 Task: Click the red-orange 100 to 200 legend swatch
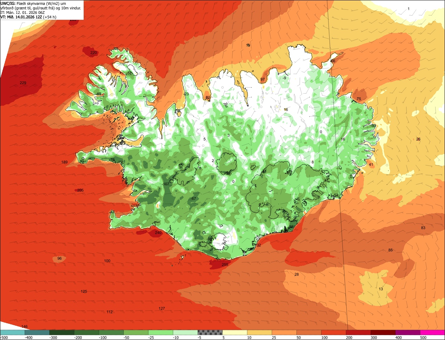click(334, 332)
